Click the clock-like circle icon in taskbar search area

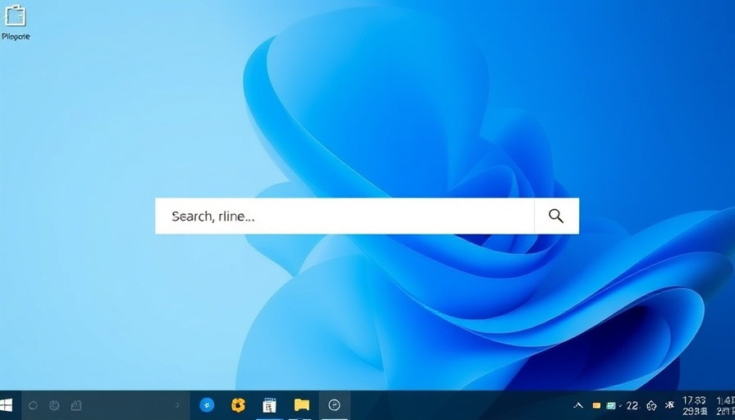[54, 405]
